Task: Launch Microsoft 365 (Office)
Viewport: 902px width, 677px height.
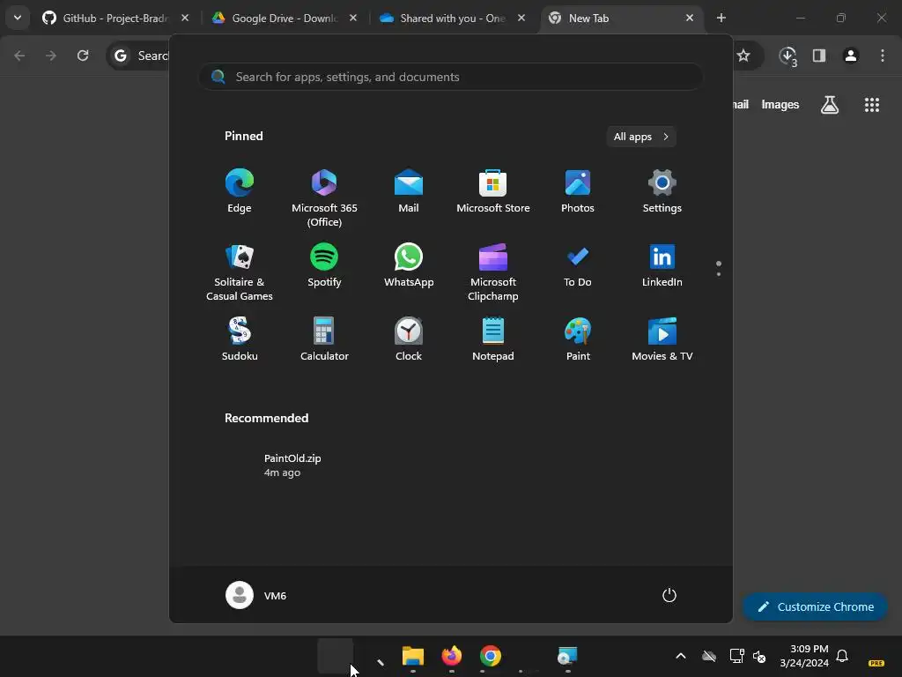Action: (324, 198)
